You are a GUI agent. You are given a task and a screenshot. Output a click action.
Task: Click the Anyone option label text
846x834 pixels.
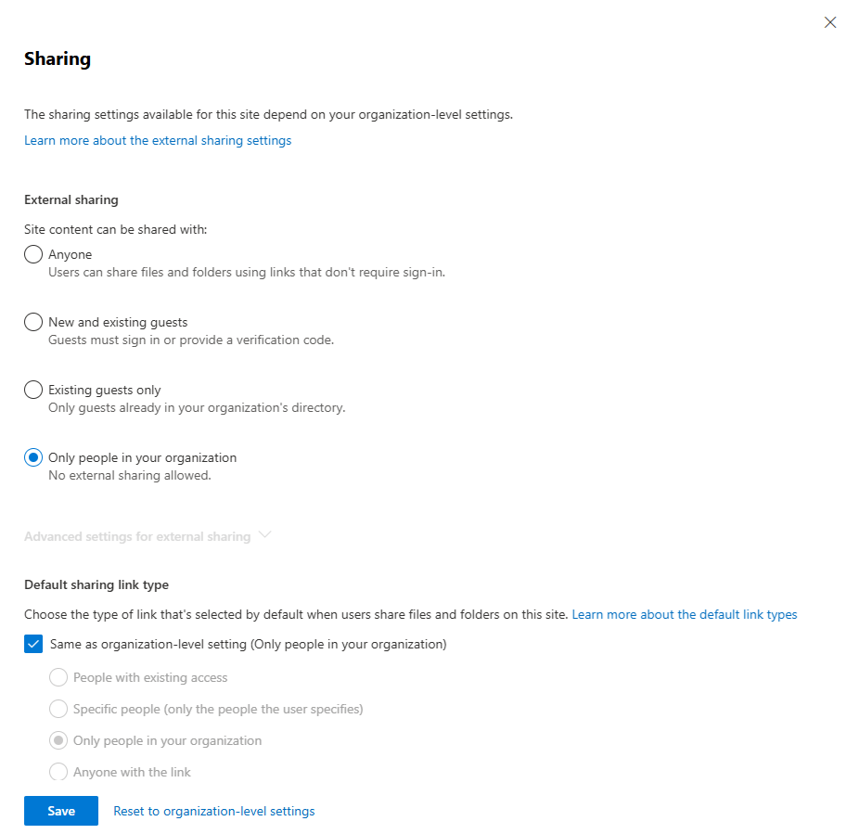click(70, 254)
